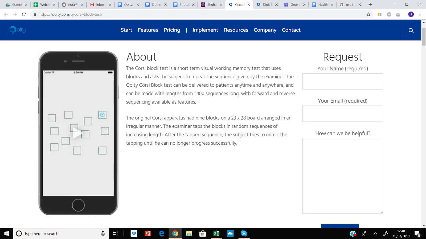This screenshot has height=239, width=426.
Task: Open PowerPoint from the taskbar
Action: pyautogui.click(x=148, y=233)
